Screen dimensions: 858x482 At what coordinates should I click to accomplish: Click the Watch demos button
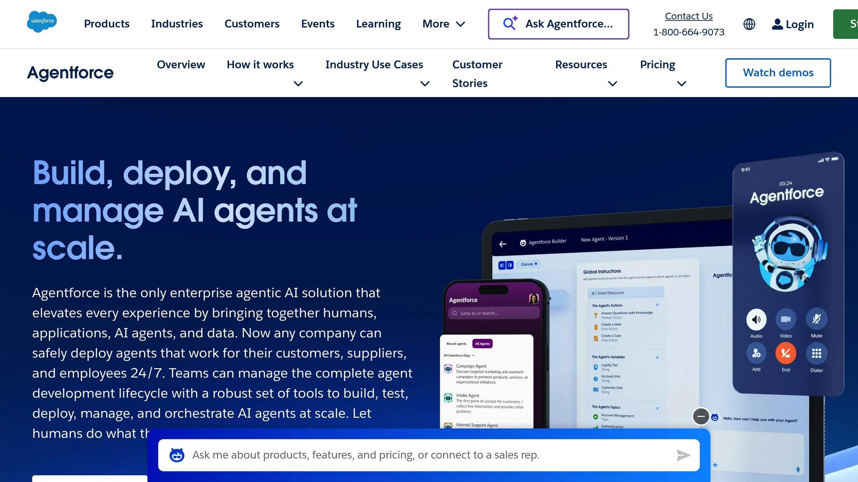pos(778,73)
